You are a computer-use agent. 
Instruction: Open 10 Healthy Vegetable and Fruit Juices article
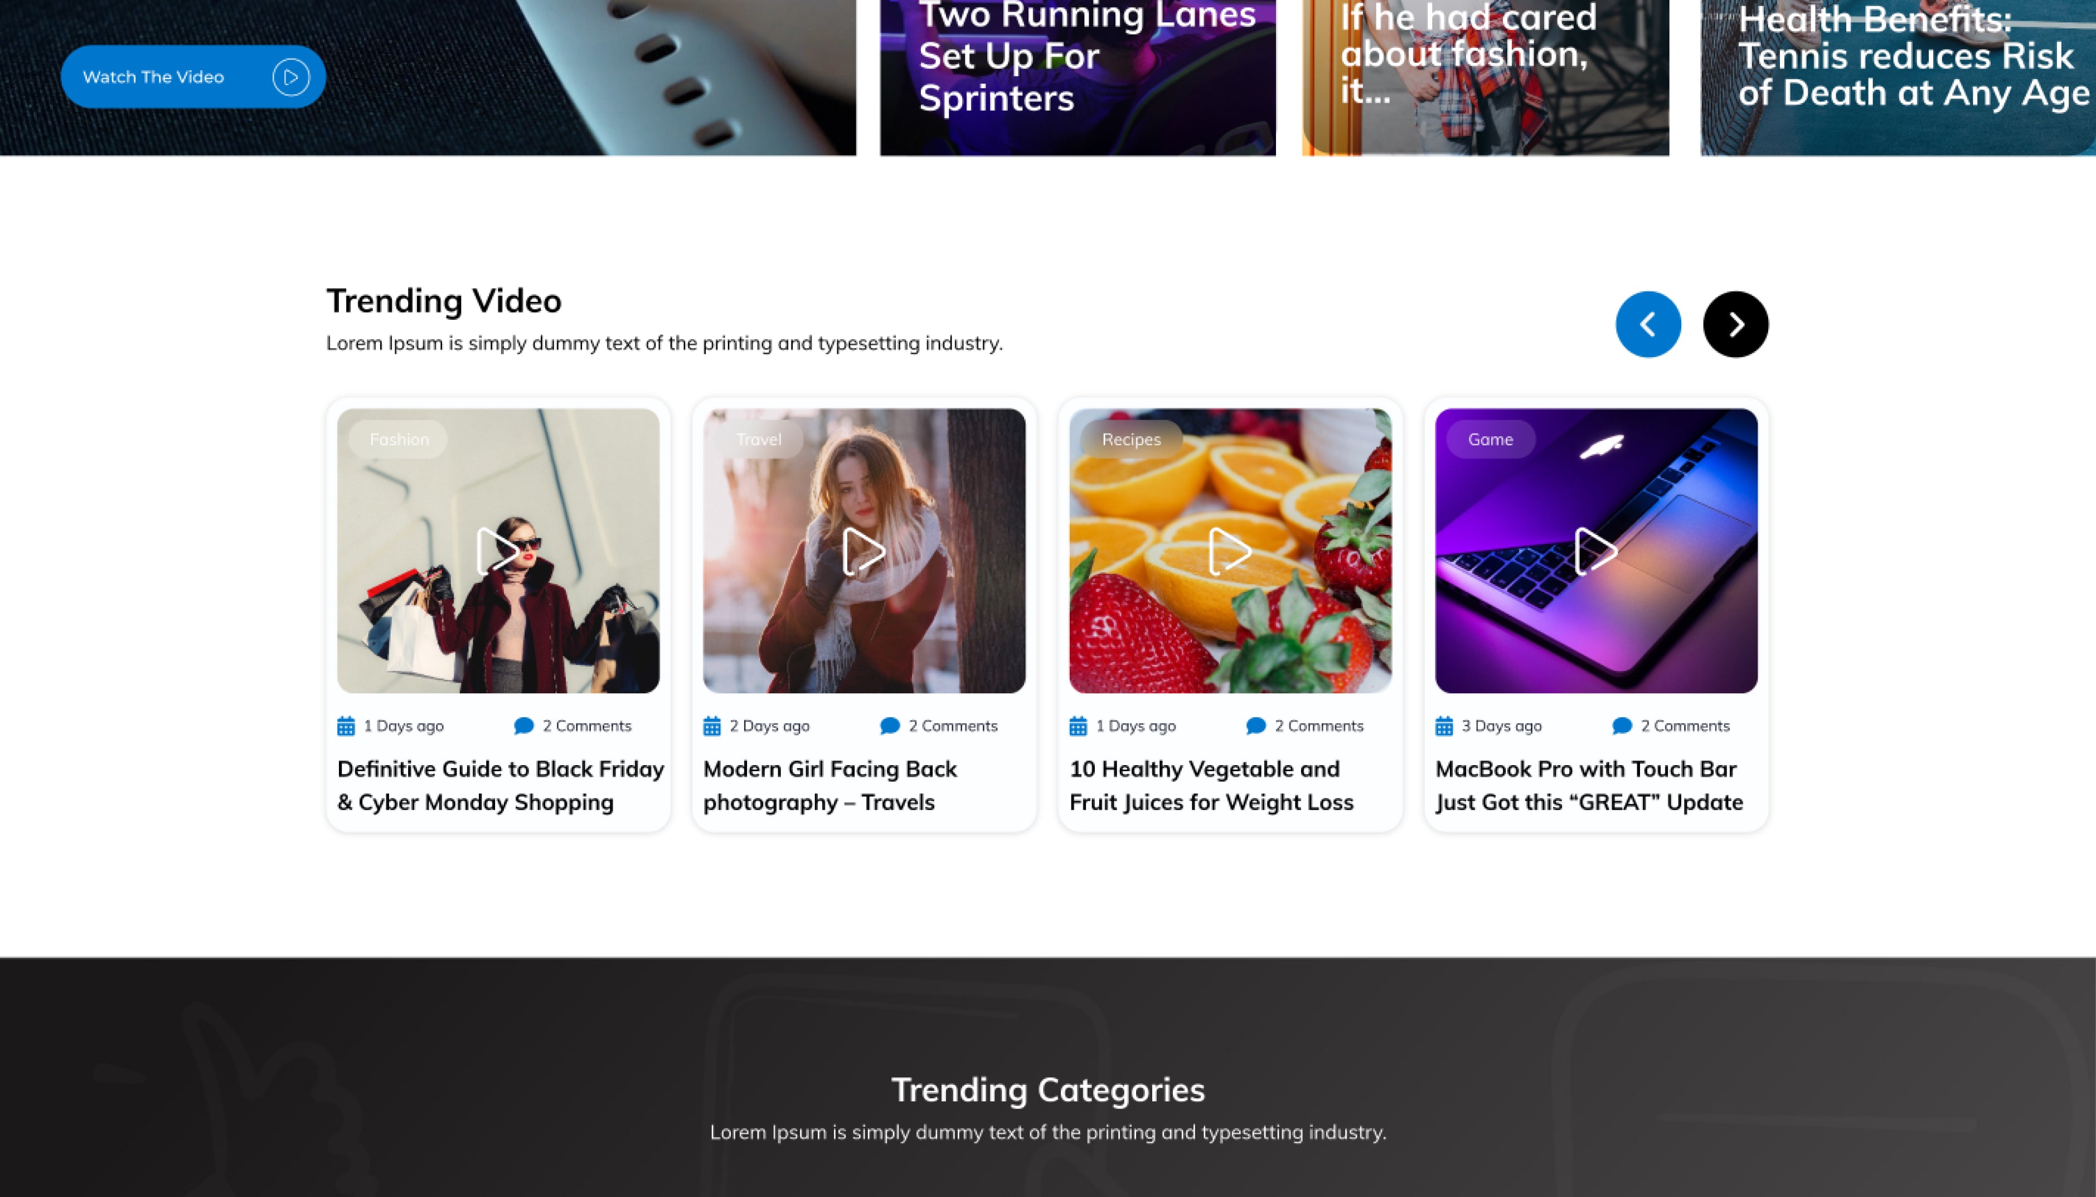1210,785
